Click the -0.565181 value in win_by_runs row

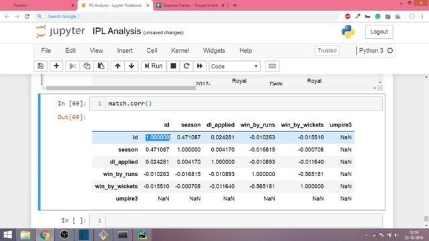[311, 174]
